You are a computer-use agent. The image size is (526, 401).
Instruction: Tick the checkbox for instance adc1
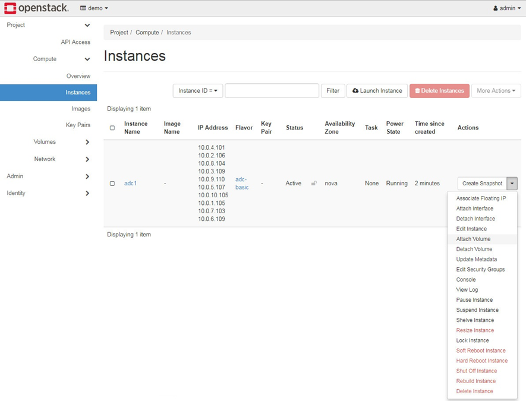pos(112,184)
